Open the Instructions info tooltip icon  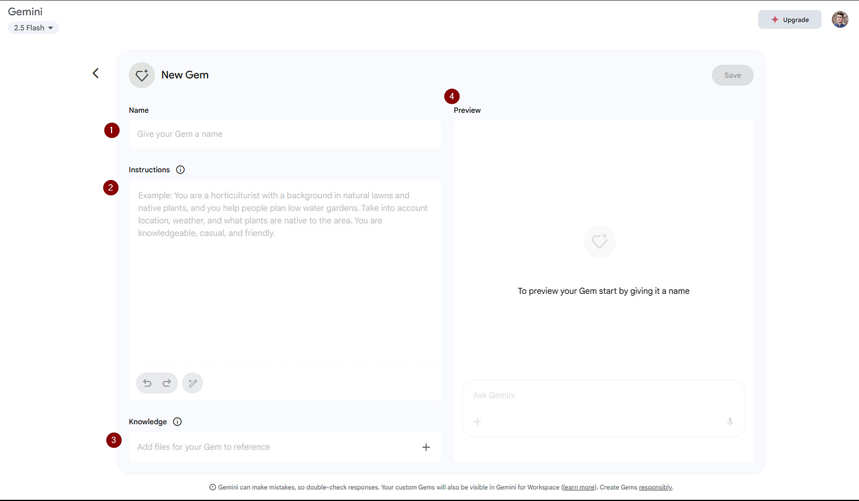coord(181,169)
